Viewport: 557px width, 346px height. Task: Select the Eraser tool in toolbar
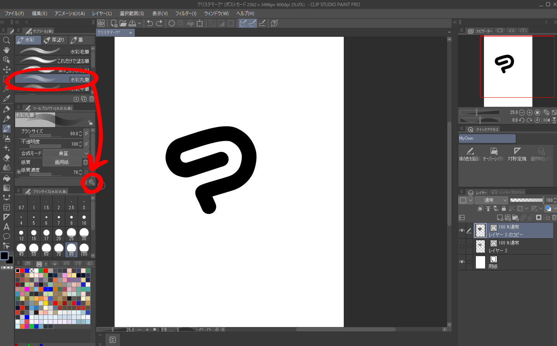click(6, 158)
